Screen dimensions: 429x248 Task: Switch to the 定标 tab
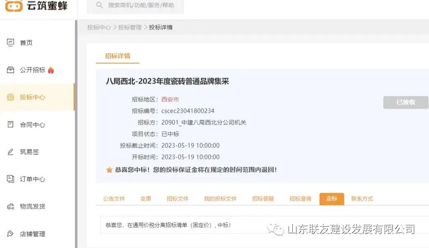(331, 199)
